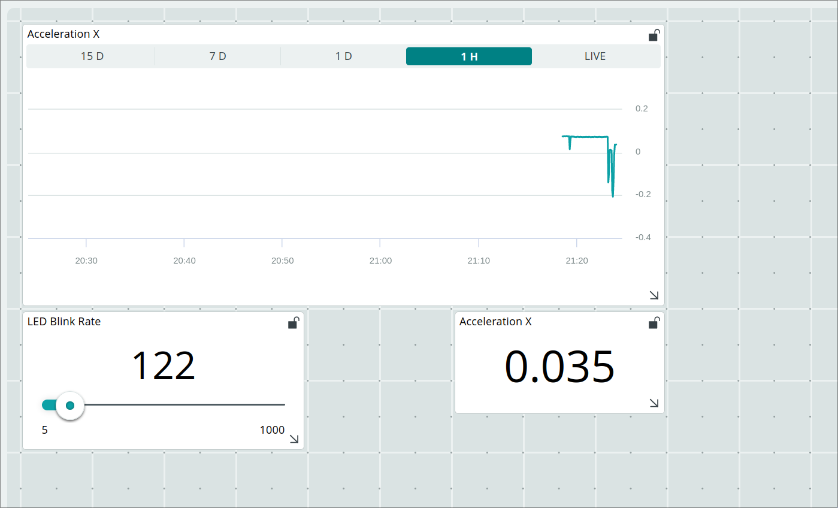Click the 0.035 acceleration reading
Viewport: 838px width, 508px height.
(x=559, y=366)
